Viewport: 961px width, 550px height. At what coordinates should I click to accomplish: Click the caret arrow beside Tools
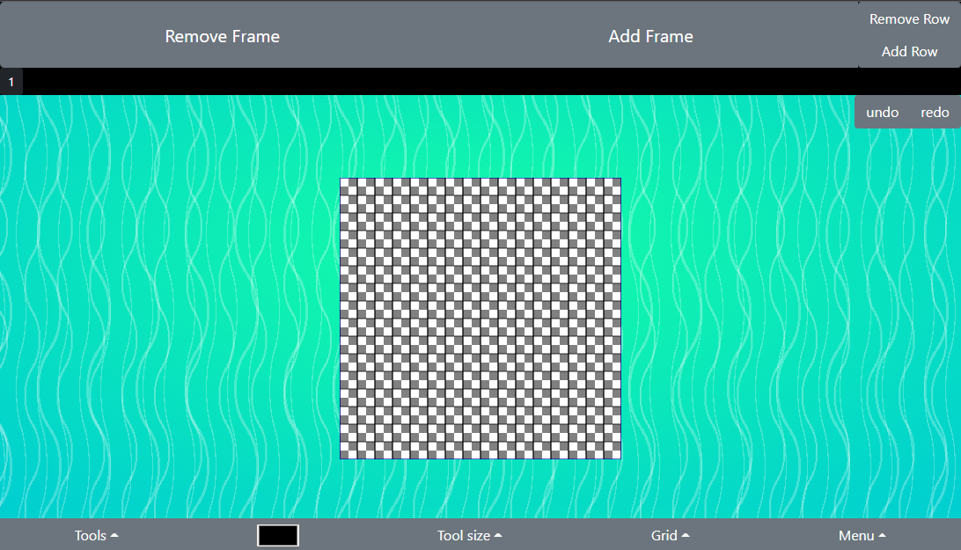click(114, 535)
